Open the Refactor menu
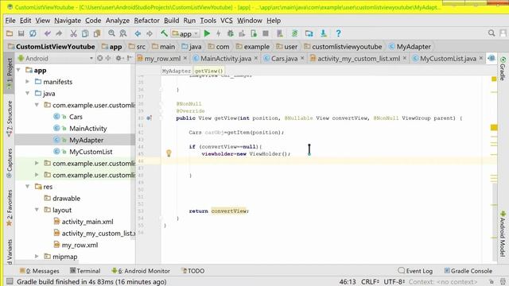Image resolution: width=509 pixels, height=286 pixels. click(x=146, y=21)
